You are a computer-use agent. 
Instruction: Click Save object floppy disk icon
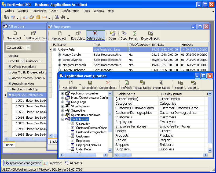90,83
